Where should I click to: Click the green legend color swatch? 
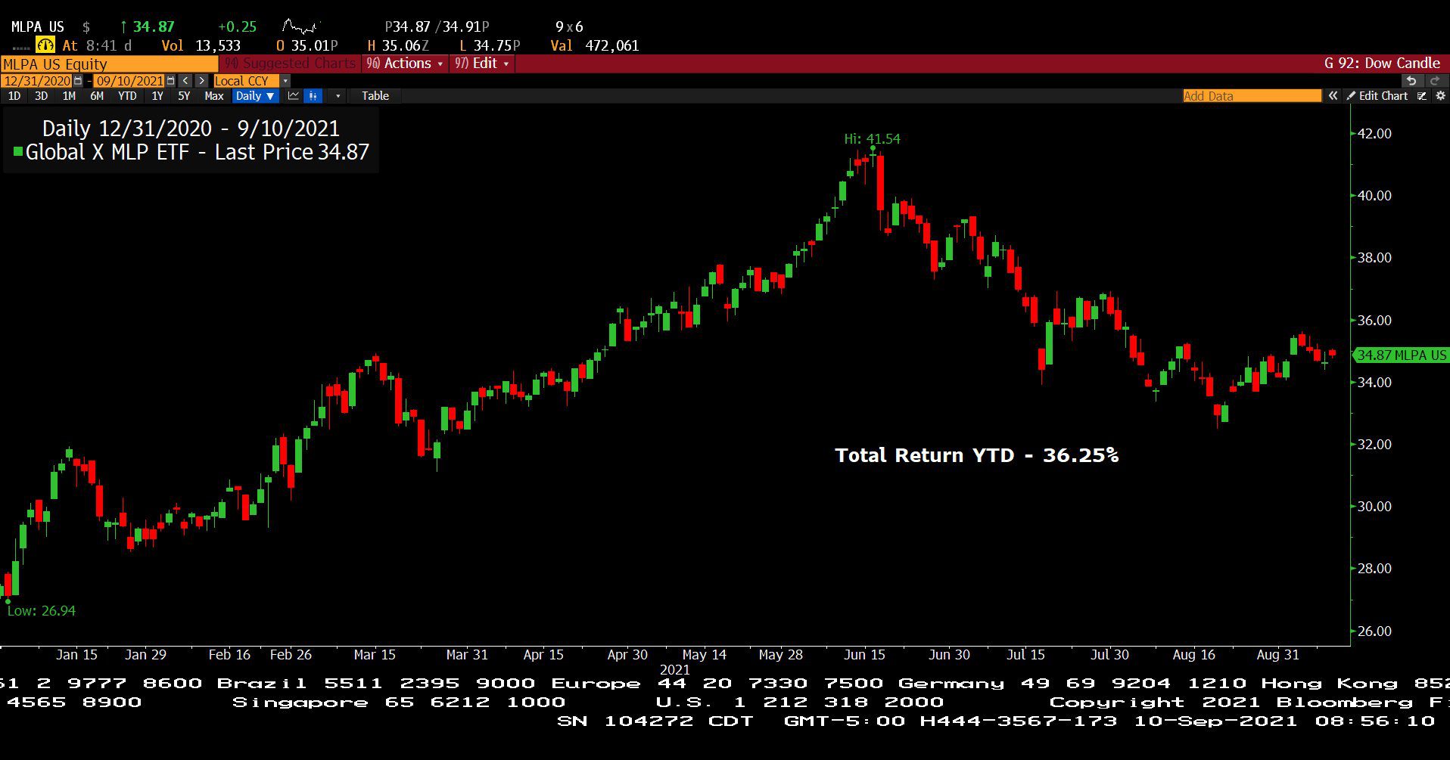18,151
